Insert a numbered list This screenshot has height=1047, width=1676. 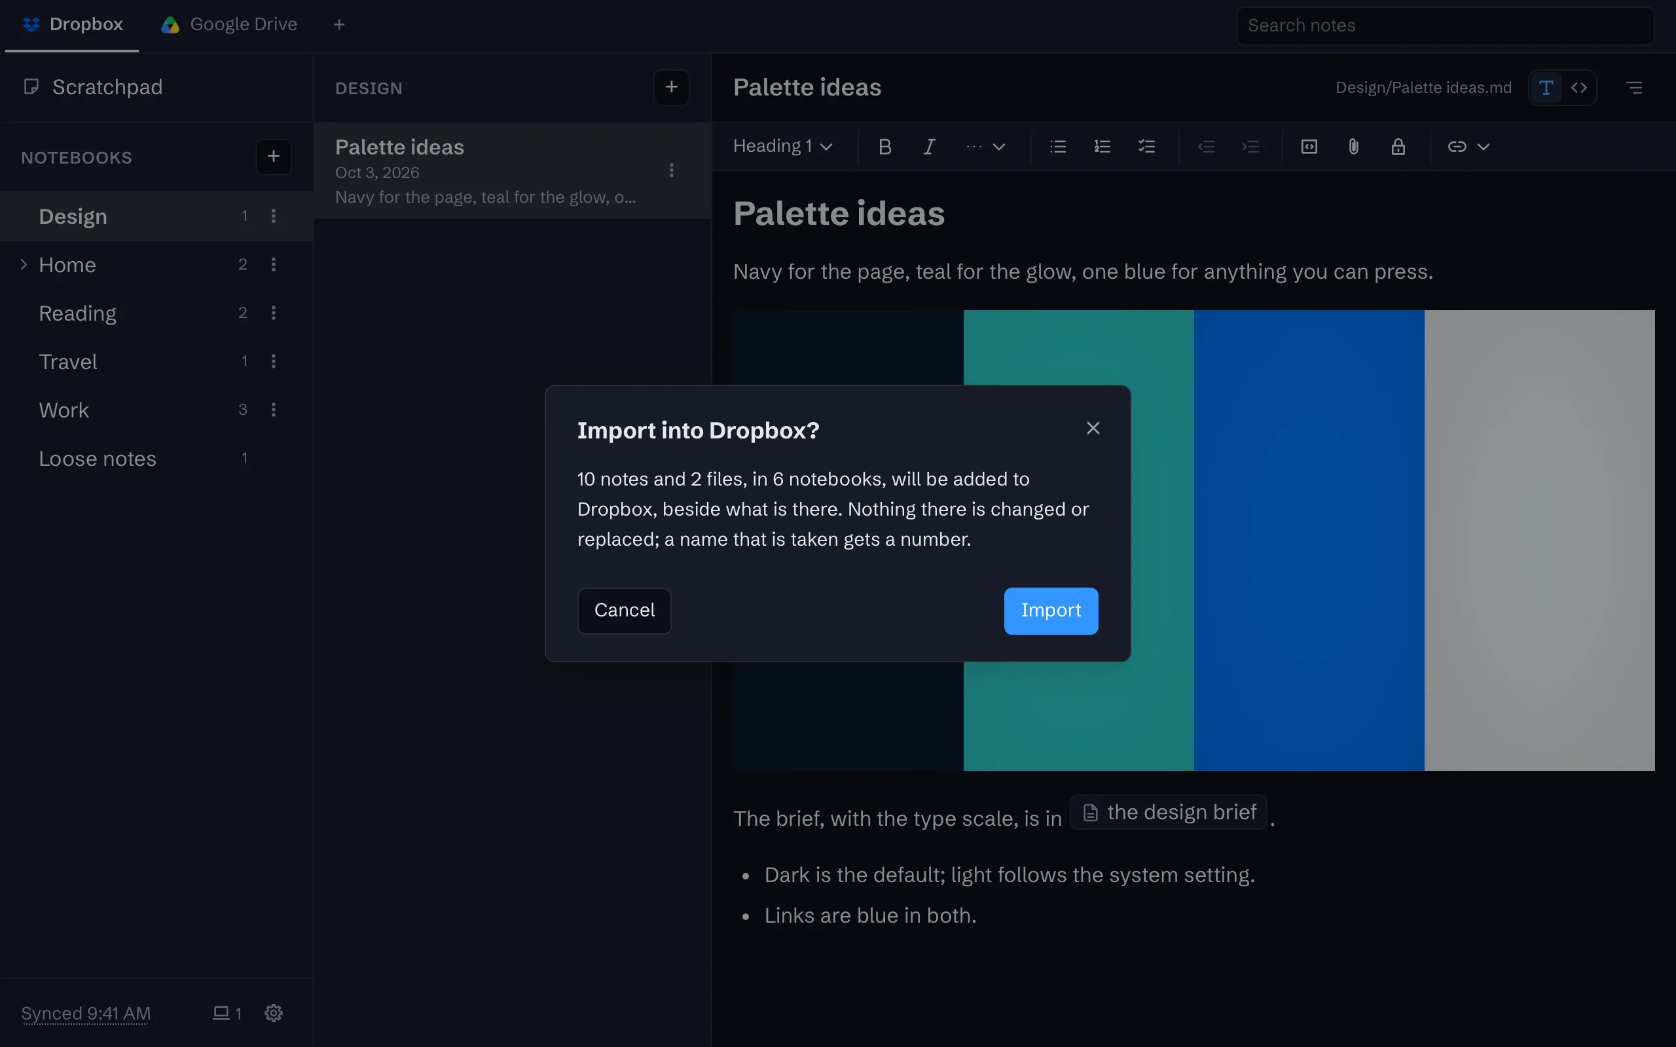pos(1102,147)
